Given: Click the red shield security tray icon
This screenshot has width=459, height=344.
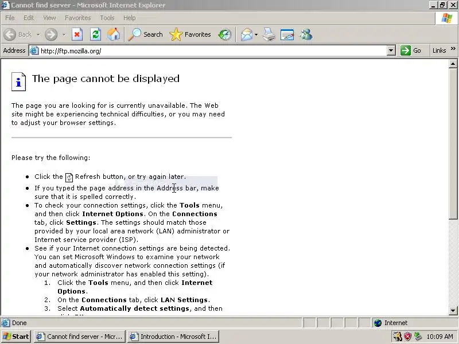Looking at the screenshot, I should tap(407, 337).
